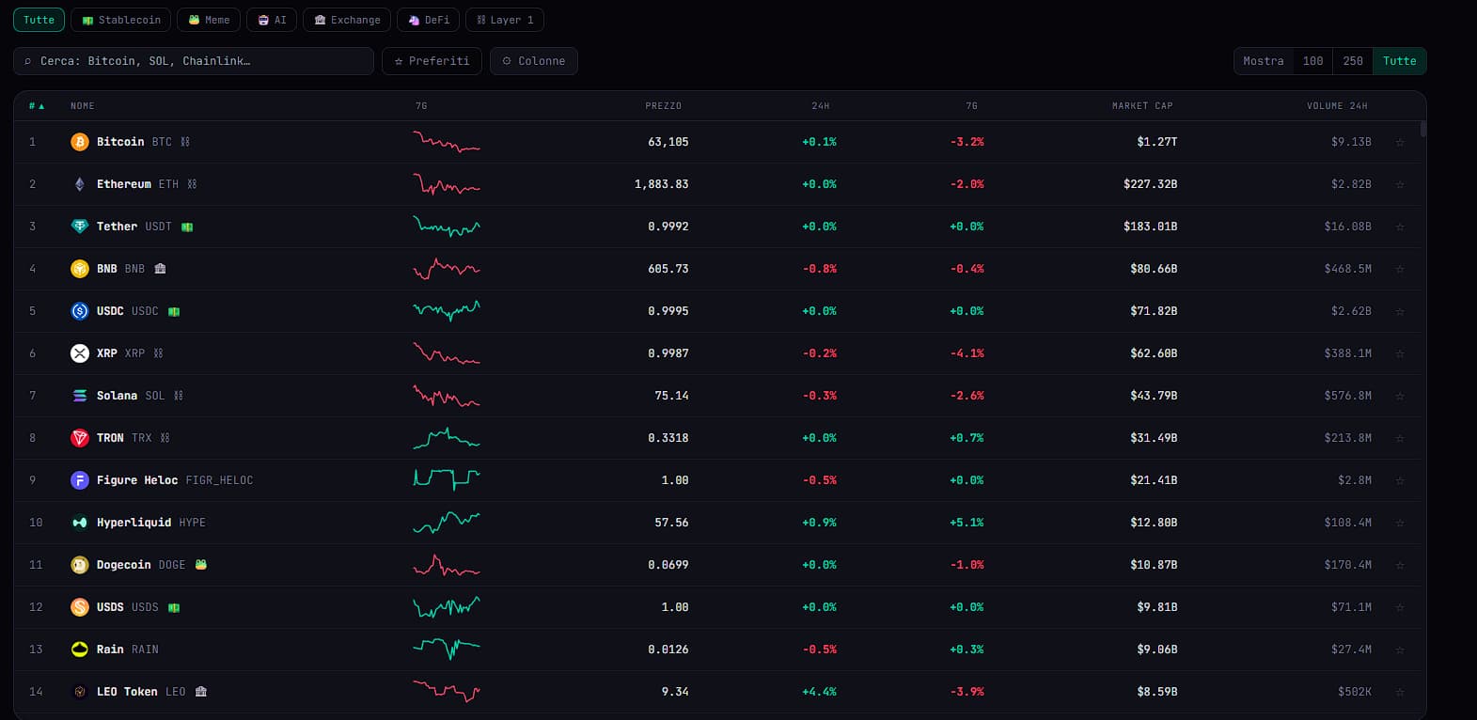Sort by rank using the # column header
Viewport: 1477px width, 720px height.
pyautogui.click(x=37, y=106)
